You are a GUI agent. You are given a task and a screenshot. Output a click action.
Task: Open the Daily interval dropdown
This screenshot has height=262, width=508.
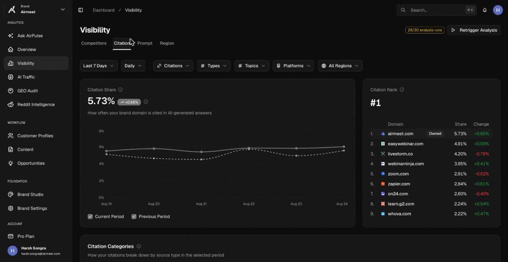coord(133,66)
